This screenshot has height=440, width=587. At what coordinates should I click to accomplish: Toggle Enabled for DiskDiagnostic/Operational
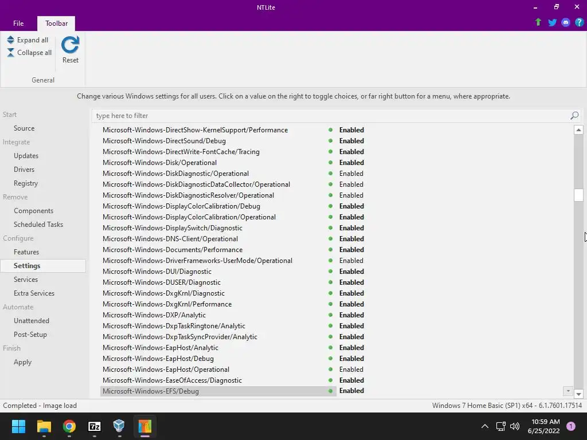pyautogui.click(x=351, y=173)
